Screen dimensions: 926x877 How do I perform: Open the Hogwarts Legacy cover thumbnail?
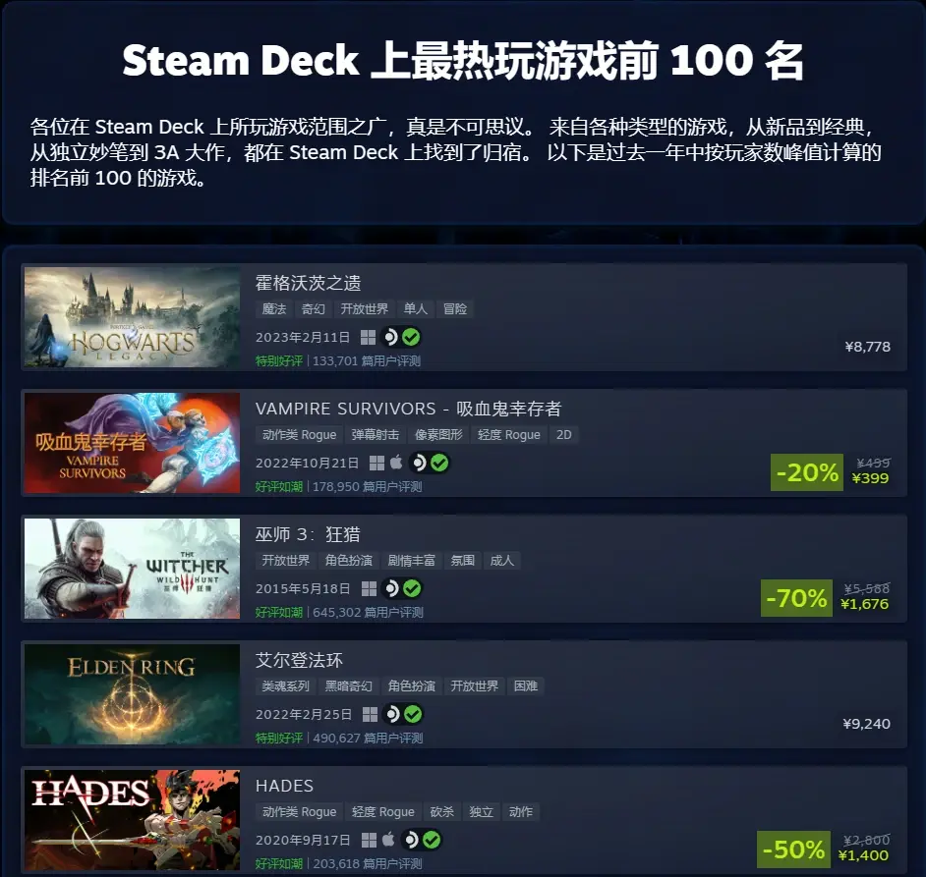[x=133, y=317]
